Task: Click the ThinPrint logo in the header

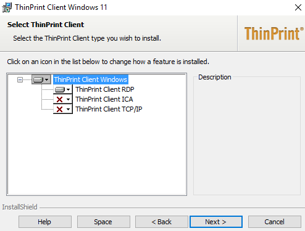Action: click(x=274, y=33)
